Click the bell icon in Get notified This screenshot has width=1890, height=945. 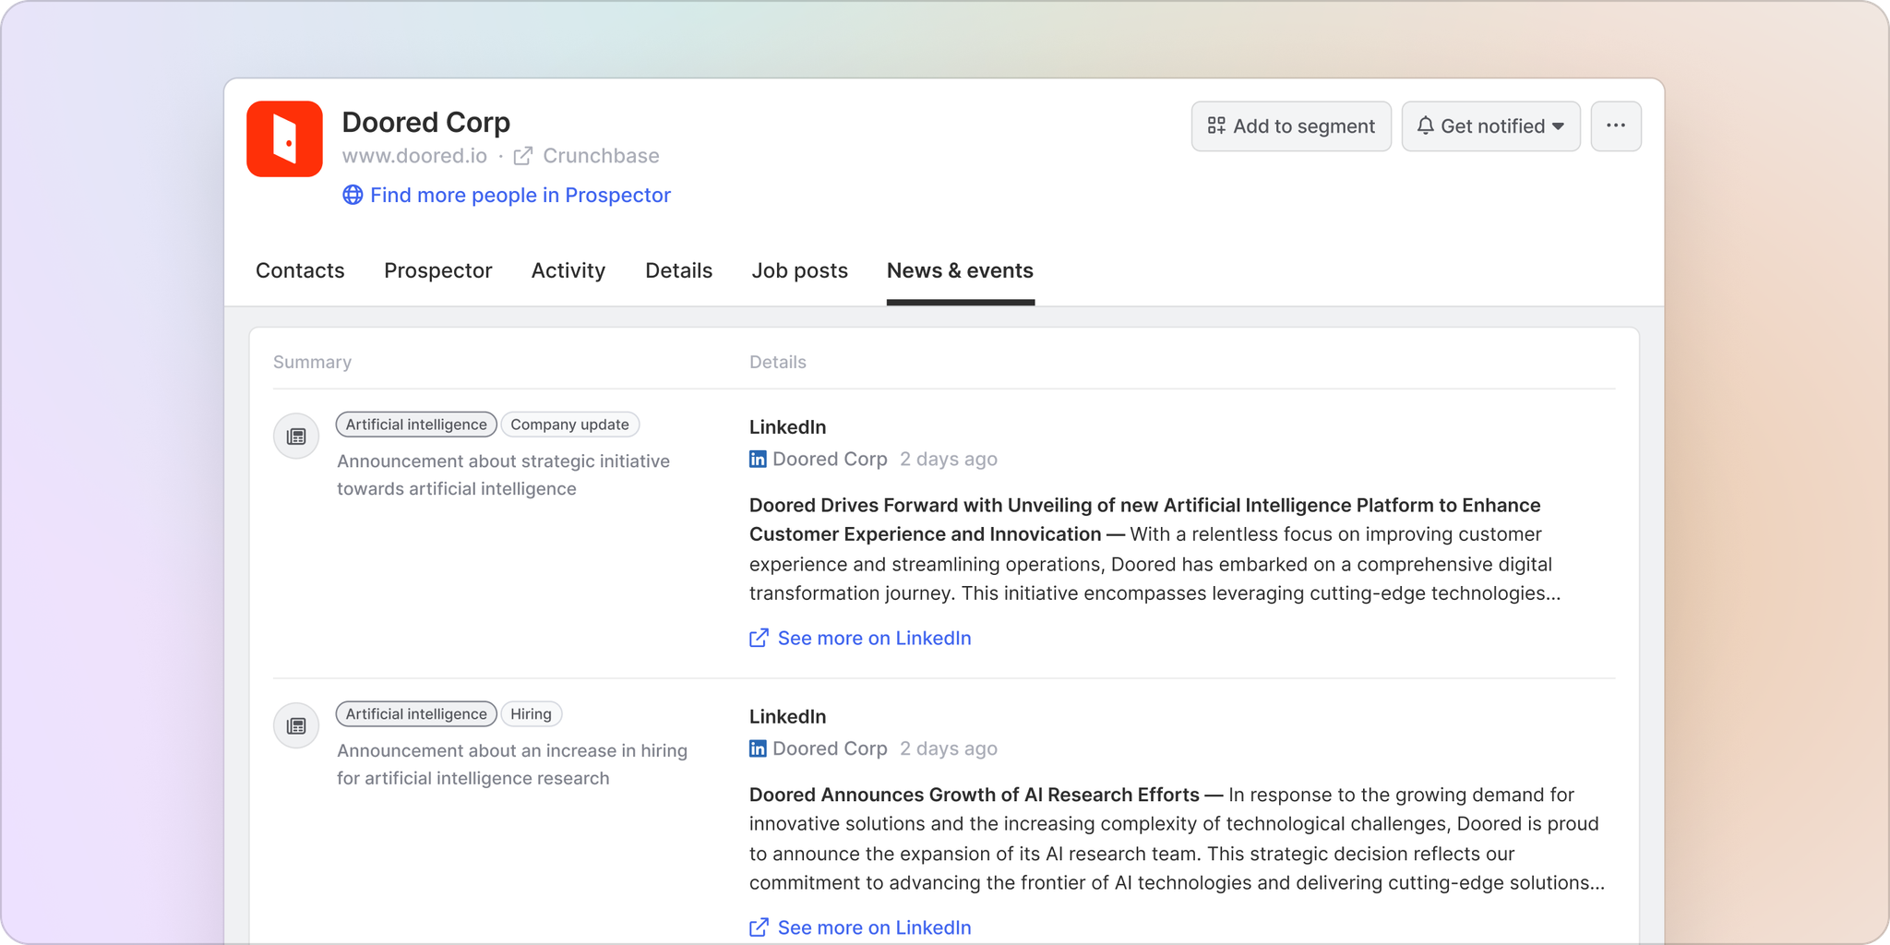click(1426, 126)
